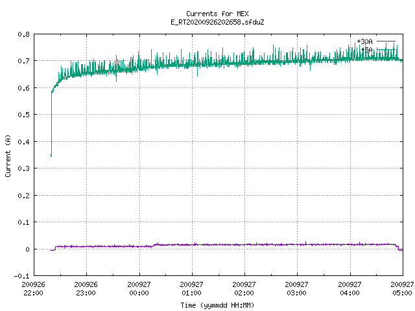415x311 pixels.
Task: Click the y-axis tick label 0.6
Action: (23, 88)
